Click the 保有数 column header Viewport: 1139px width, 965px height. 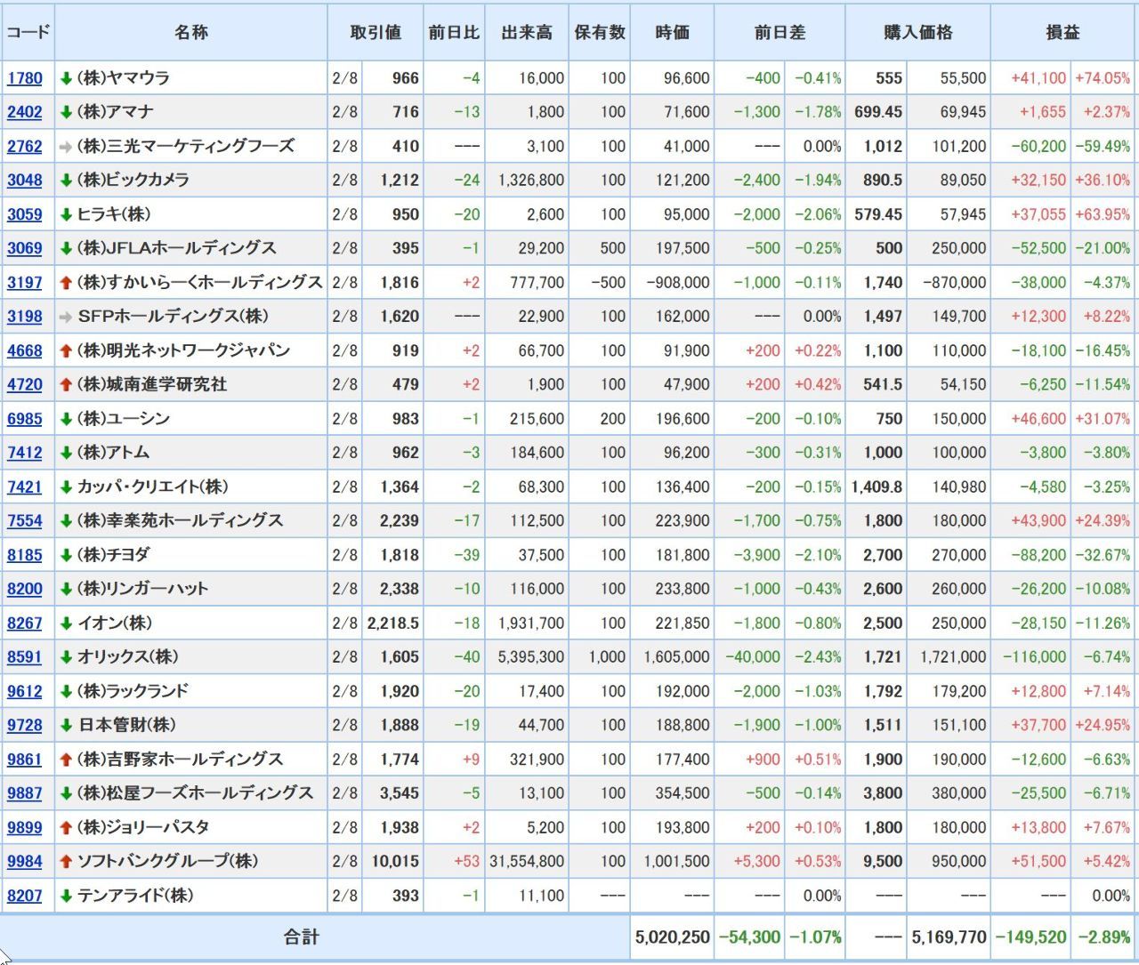pyautogui.click(x=600, y=32)
